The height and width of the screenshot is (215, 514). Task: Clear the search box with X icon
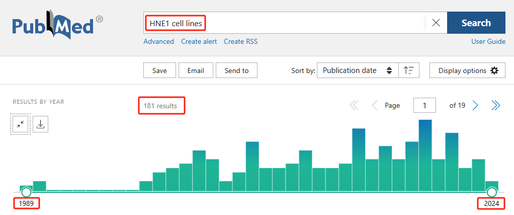pos(436,23)
